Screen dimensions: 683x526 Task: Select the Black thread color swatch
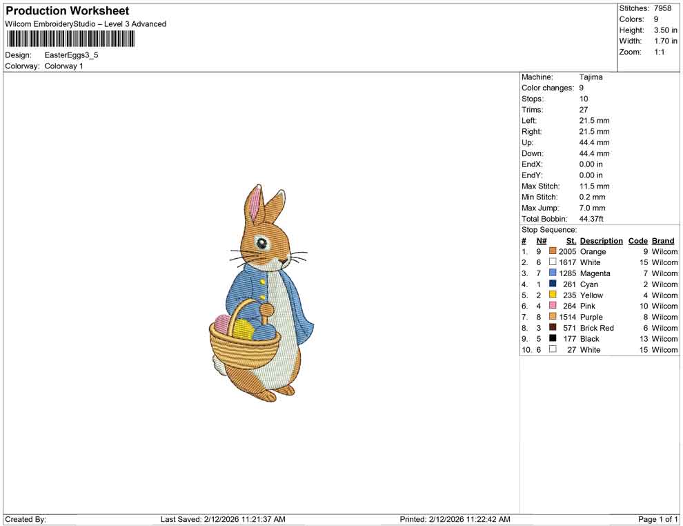[x=553, y=339]
